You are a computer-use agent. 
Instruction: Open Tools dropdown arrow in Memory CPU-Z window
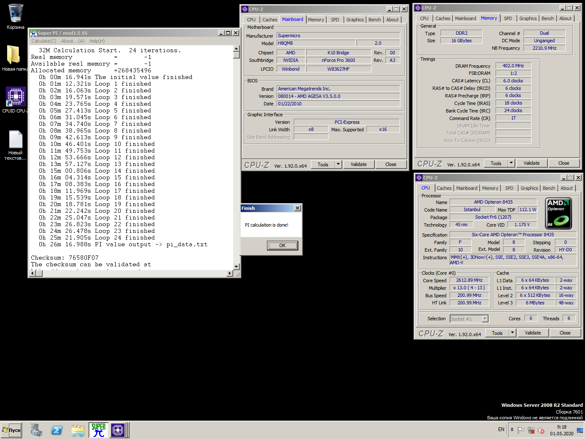point(511,163)
